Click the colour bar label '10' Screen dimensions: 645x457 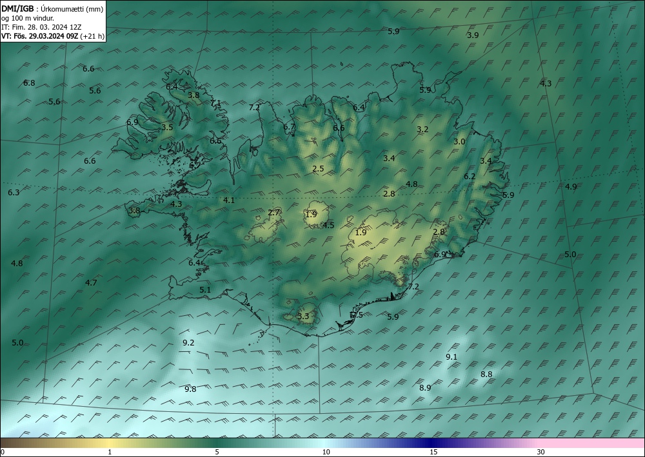click(326, 452)
